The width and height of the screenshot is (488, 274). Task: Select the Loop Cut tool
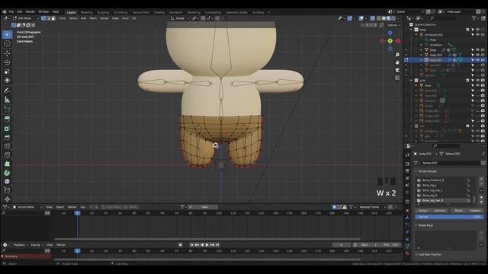(x=7, y=146)
